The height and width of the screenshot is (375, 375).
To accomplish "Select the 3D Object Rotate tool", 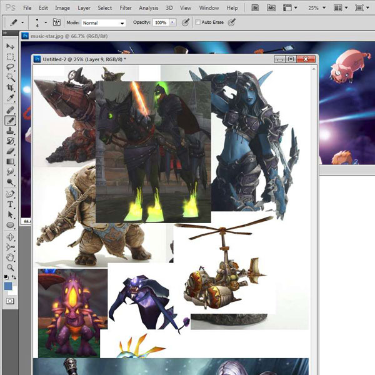I will [10, 237].
